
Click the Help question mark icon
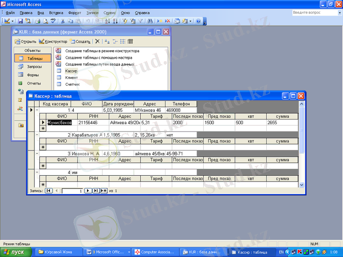click(198, 21)
